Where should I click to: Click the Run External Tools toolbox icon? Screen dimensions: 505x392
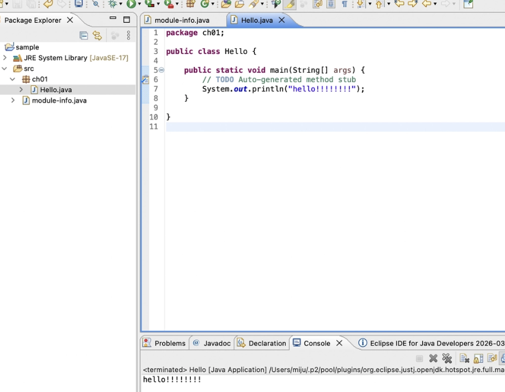point(169,4)
